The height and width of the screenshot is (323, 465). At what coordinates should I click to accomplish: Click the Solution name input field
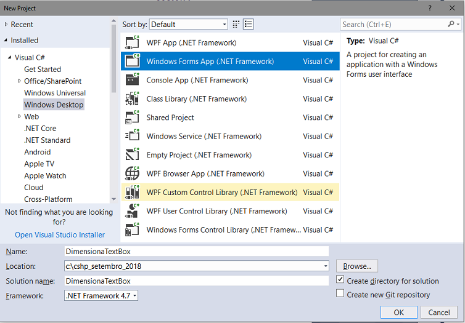coord(197,281)
